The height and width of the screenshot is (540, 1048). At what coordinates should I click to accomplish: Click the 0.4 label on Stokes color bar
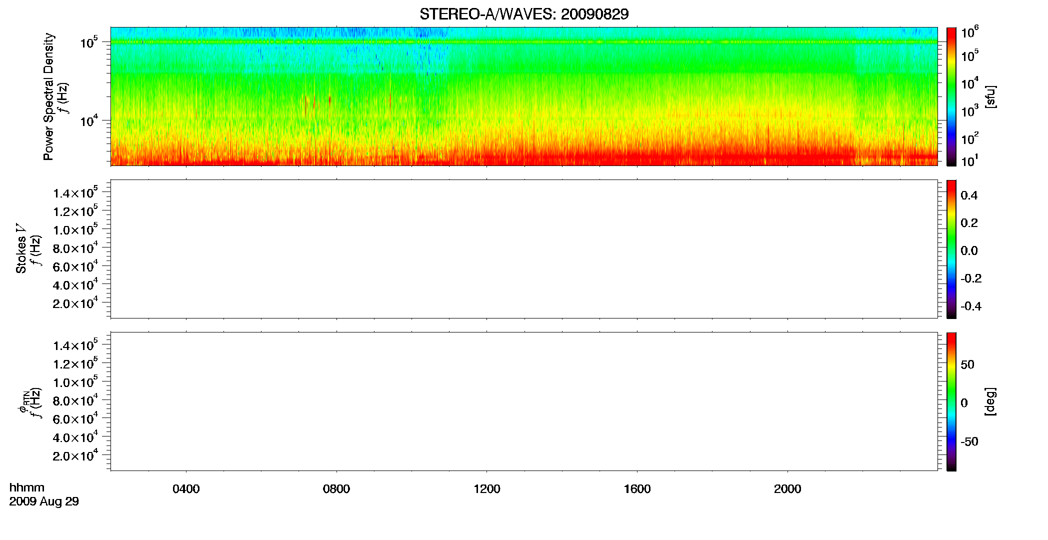tap(969, 195)
